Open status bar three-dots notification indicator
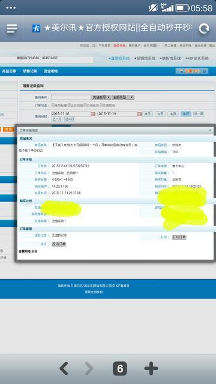Viewport: 216px width, 384px height. pyautogui.click(x=11, y=8)
